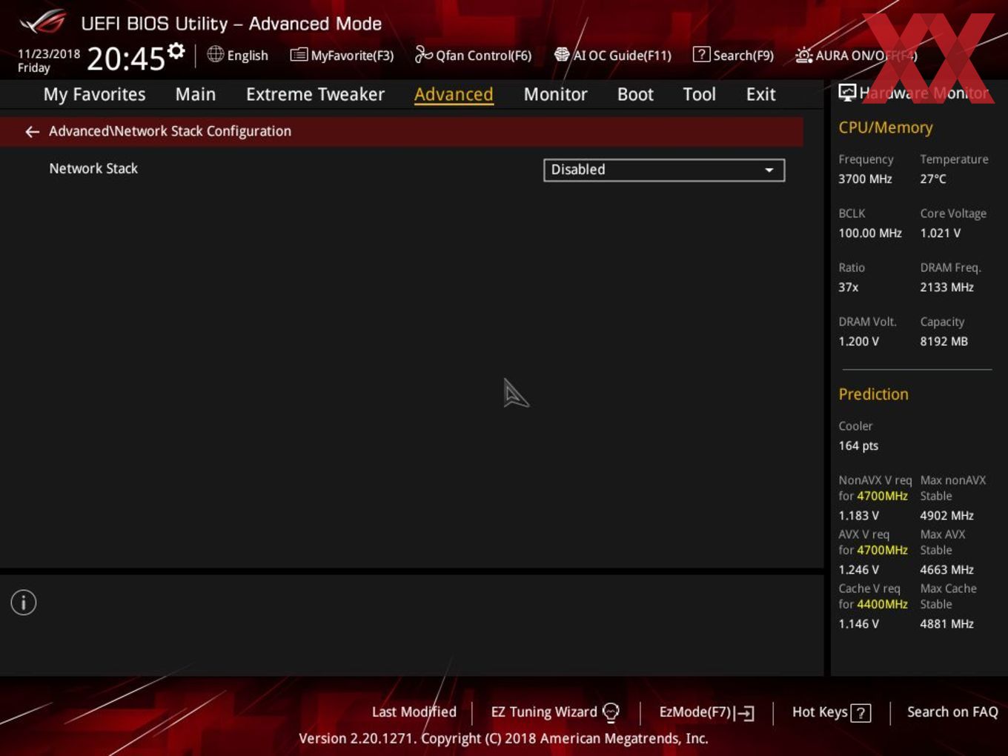
Task: Click the 4902 MHz max nonAVX value
Action: (x=946, y=515)
